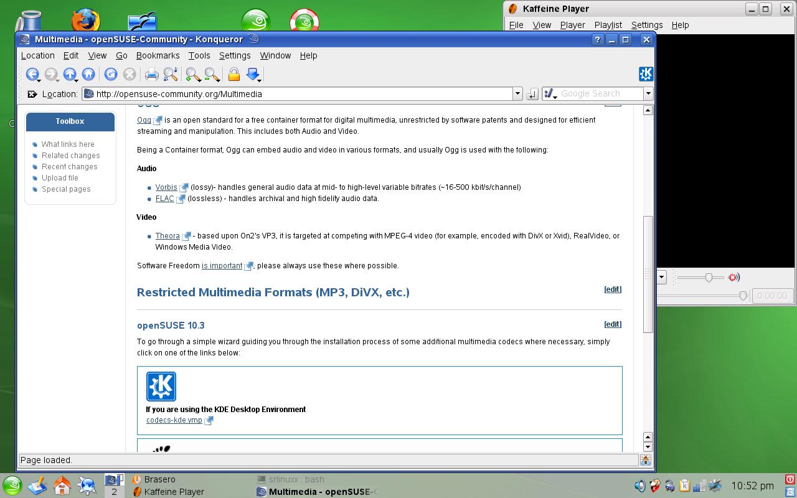Screen dimensions: 797x498
Task: Clear the location bar with black arrow icon
Action: pyautogui.click(x=32, y=94)
